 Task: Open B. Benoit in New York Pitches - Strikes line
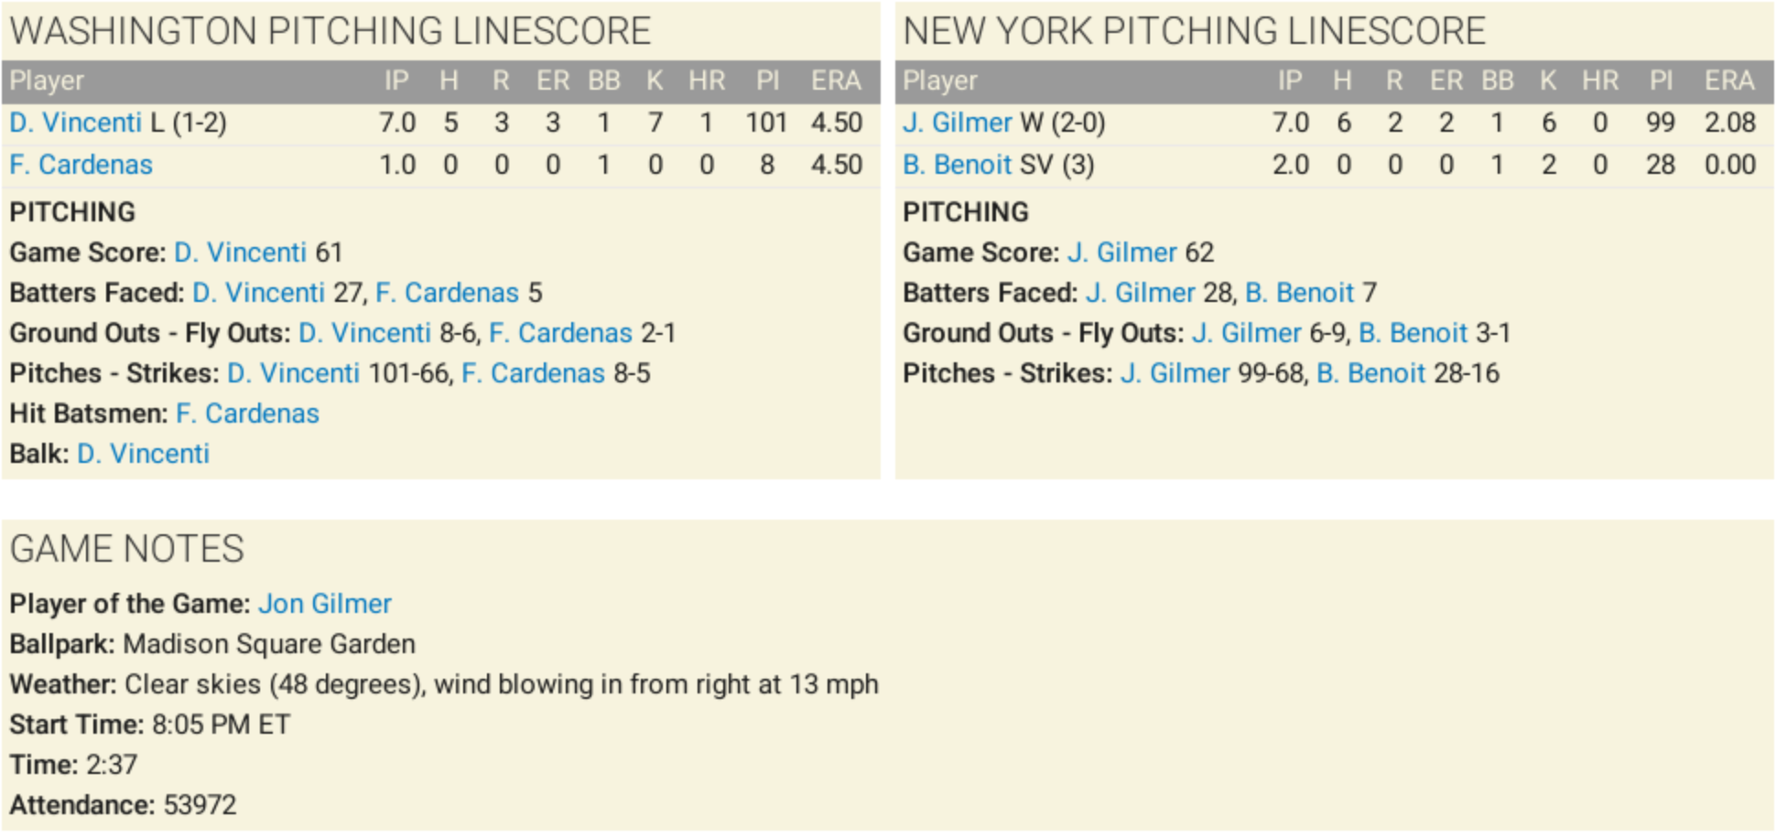(1370, 373)
